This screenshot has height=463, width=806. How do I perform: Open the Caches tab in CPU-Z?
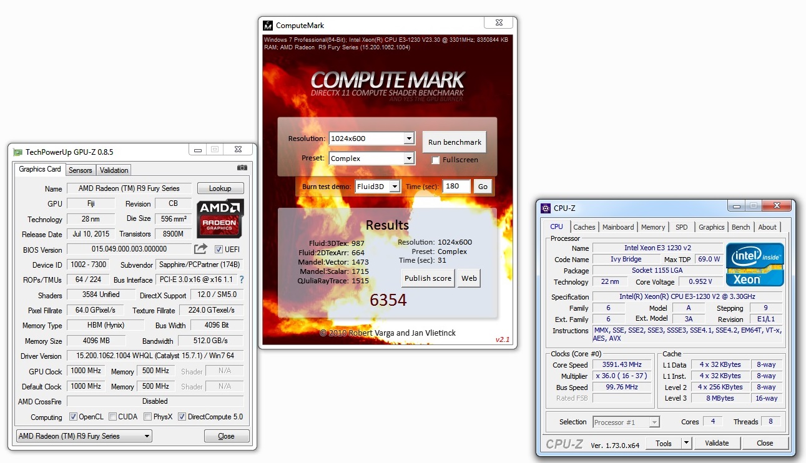[x=584, y=227]
